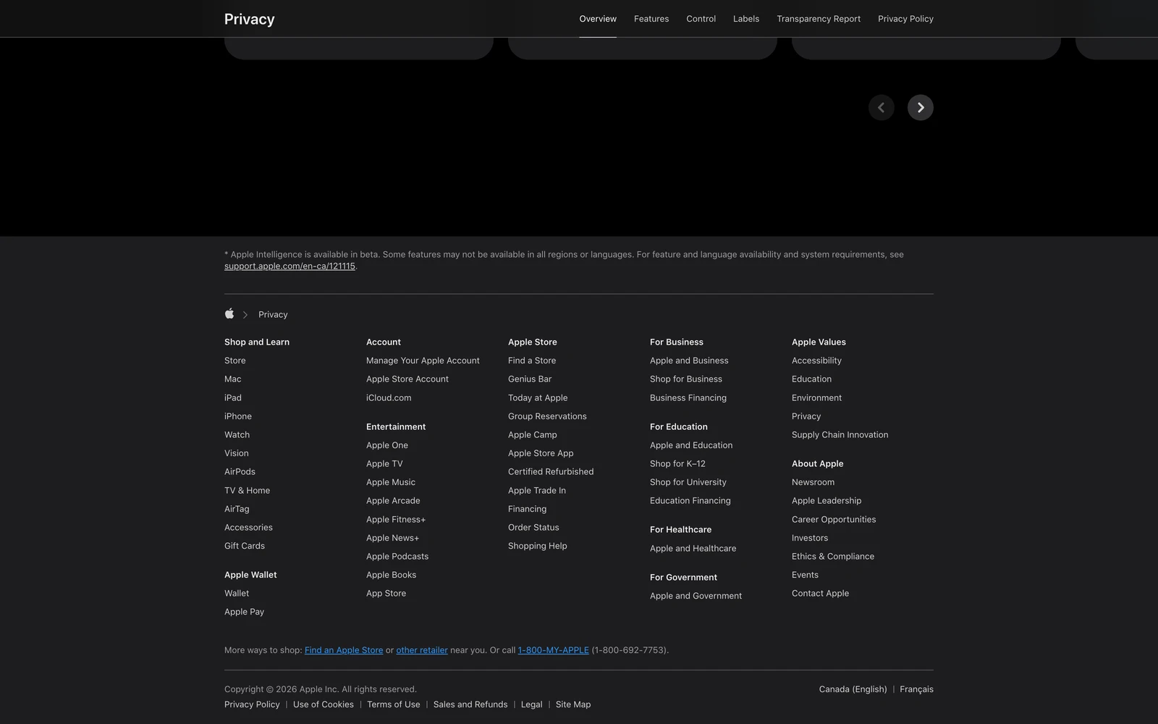This screenshot has width=1158, height=724.
Task: Go to the Control tab
Action: pyautogui.click(x=701, y=19)
